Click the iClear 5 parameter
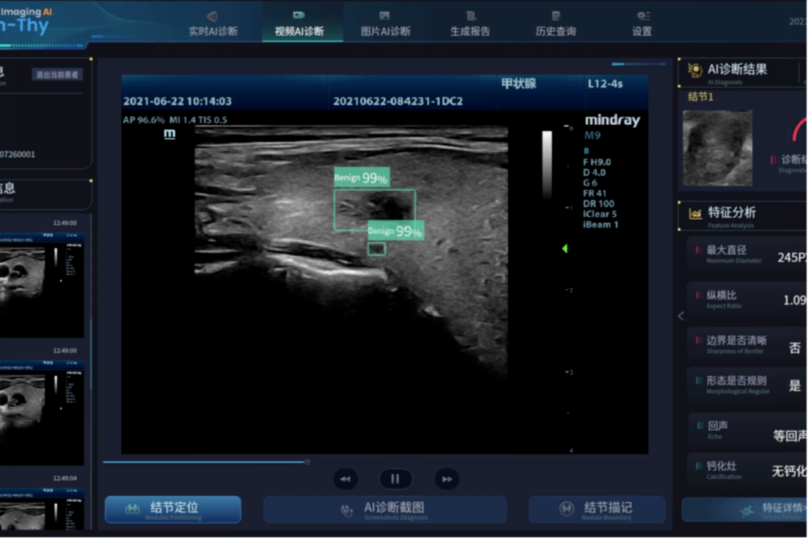Viewport: 808px width, 540px height. pos(600,214)
